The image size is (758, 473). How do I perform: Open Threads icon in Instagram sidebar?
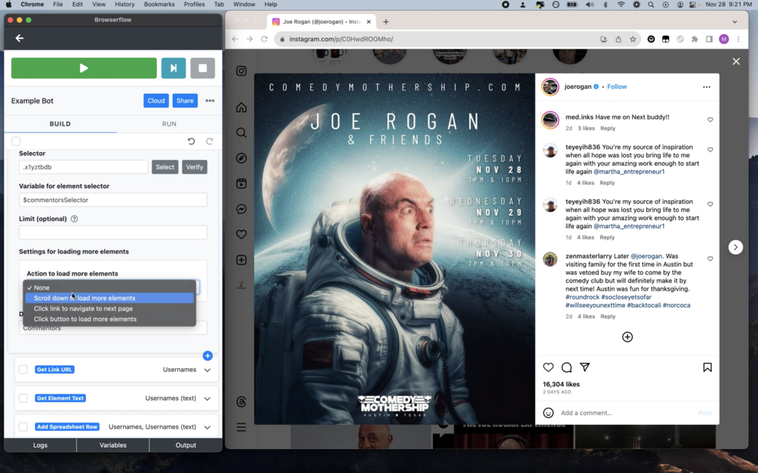click(241, 402)
